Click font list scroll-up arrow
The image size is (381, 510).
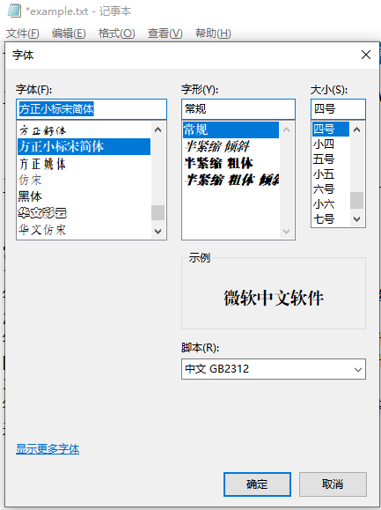coord(158,130)
